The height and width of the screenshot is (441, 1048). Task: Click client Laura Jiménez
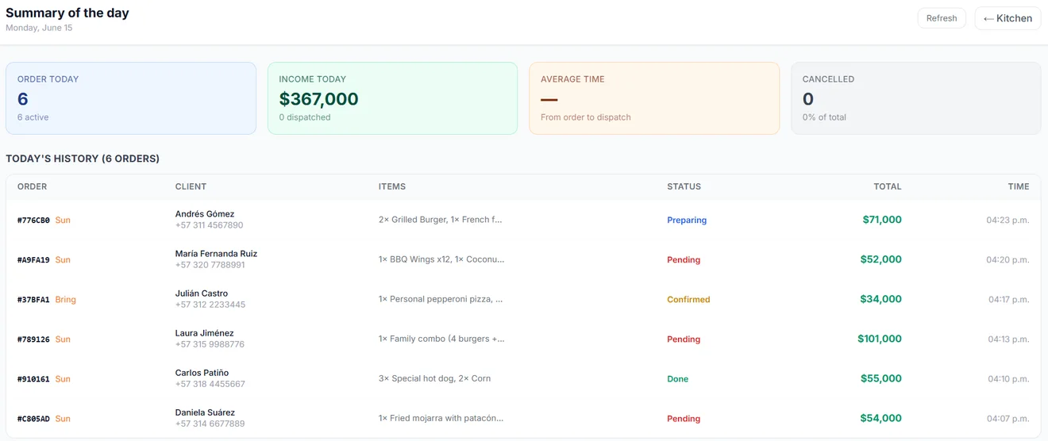click(204, 333)
